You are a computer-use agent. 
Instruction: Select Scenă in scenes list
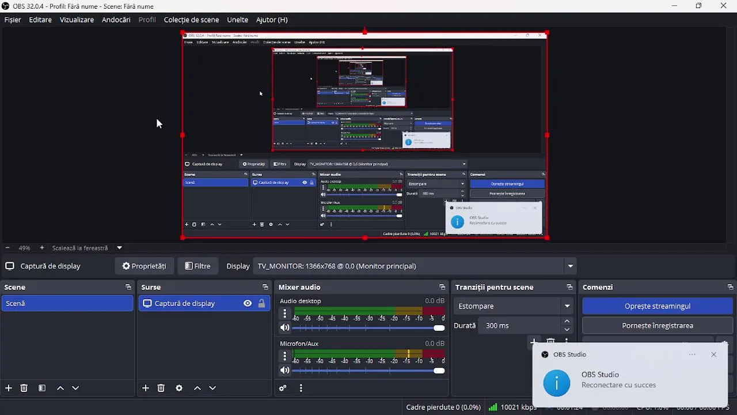(x=67, y=303)
